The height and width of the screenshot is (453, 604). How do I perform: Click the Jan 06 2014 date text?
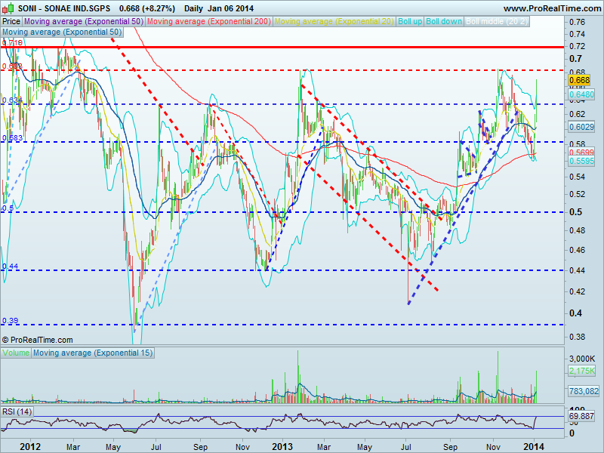coord(231,8)
